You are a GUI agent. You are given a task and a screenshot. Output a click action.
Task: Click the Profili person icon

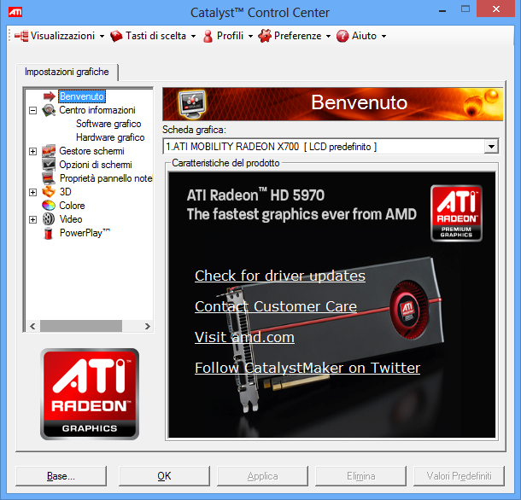coord(208,36)
